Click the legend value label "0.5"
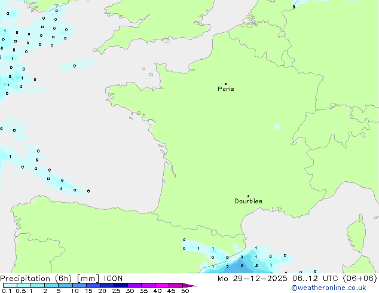Viewport: 379px width, 293px height. click(20, 291)
